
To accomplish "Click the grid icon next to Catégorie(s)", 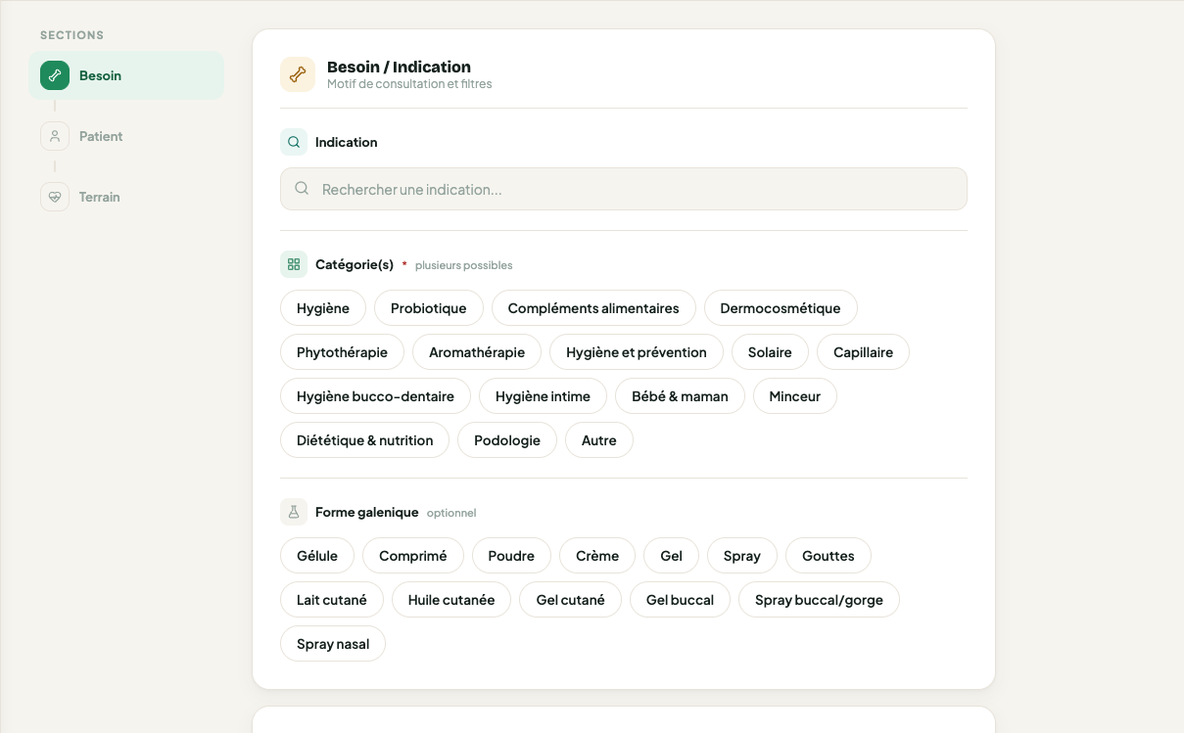I will 294,264.
